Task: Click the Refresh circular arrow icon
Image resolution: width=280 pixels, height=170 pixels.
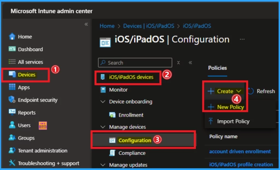Action: tap(251, 91)
